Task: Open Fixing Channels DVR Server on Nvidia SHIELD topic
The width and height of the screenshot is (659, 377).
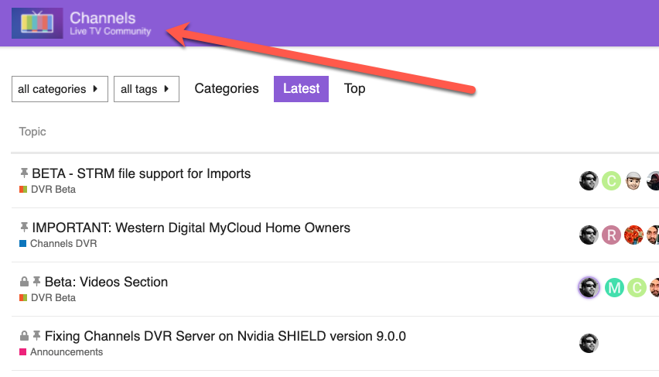Action: (225, 336)
